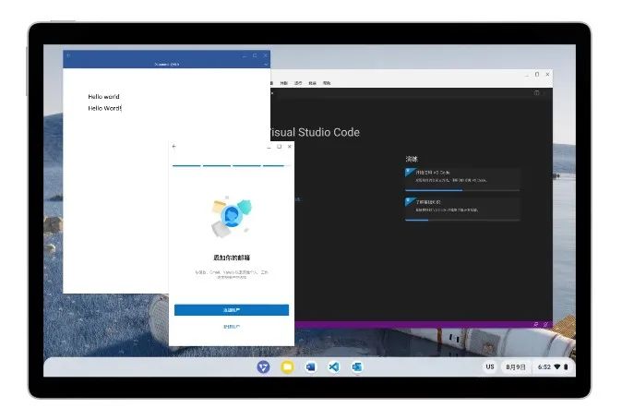Image resolution: width=622 pixels, height=420 pixels.
Task: Go back using Word's title bar arrow
Action: (x=68, y=55)
